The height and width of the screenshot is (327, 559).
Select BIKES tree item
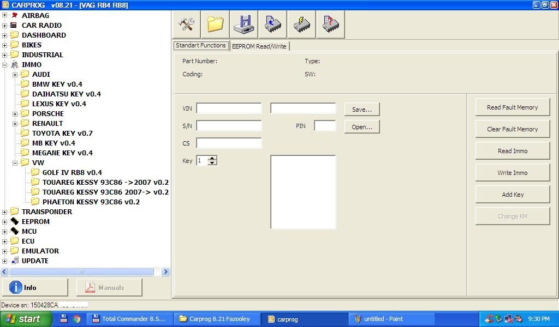tap(31, 45)
